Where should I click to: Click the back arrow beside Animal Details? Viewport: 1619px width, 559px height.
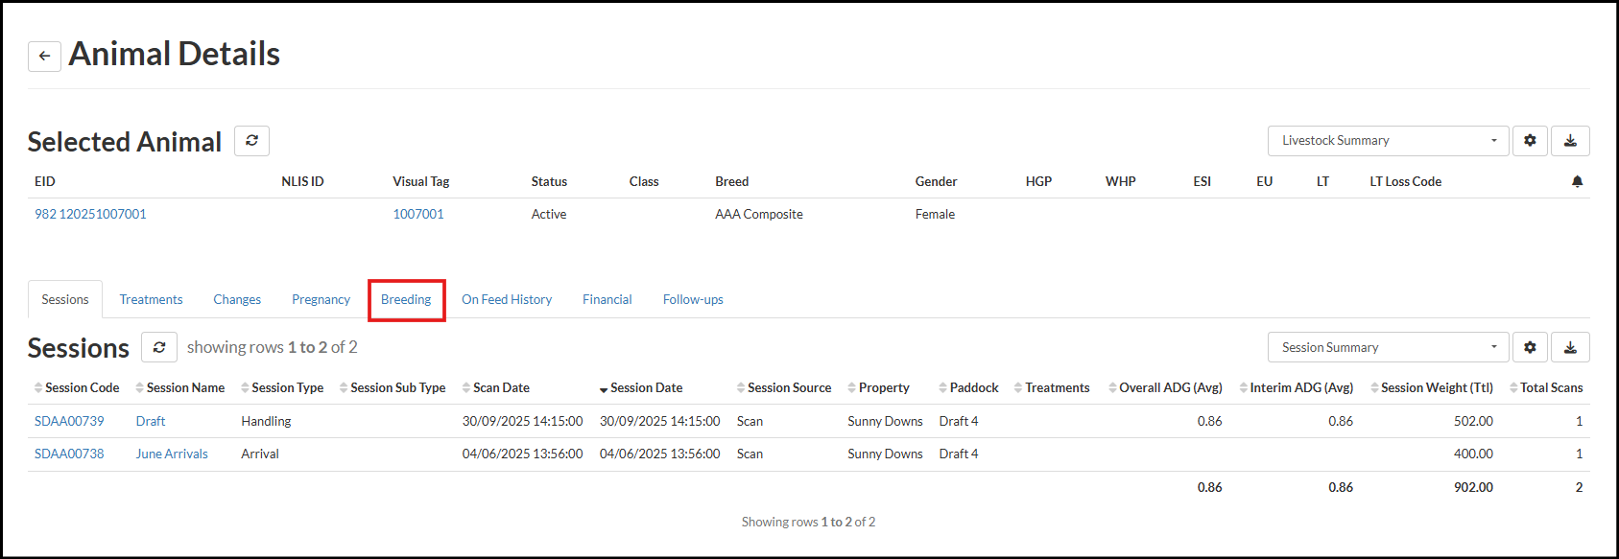click(44, 57)
